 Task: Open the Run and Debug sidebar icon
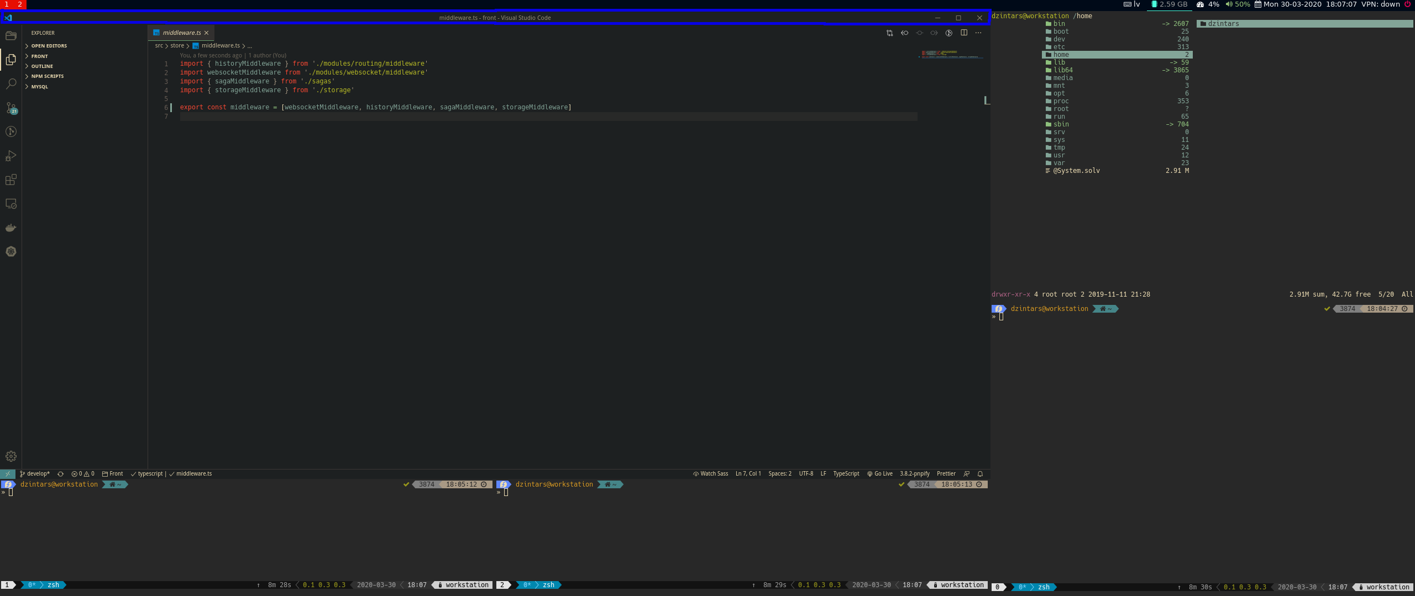(x=11, y=156)
